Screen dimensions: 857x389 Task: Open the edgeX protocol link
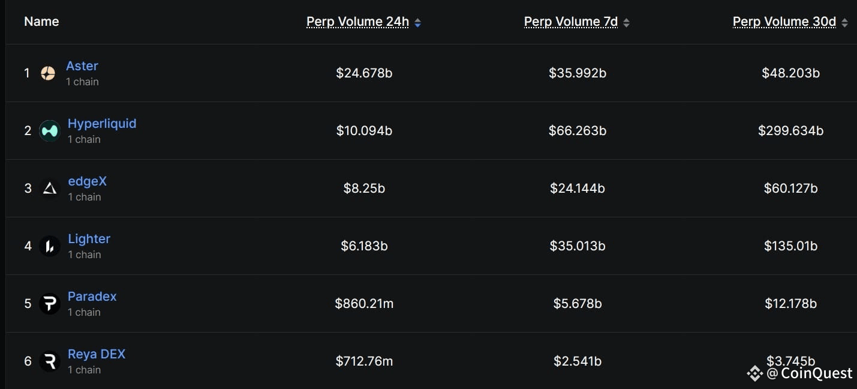[87, 181]
